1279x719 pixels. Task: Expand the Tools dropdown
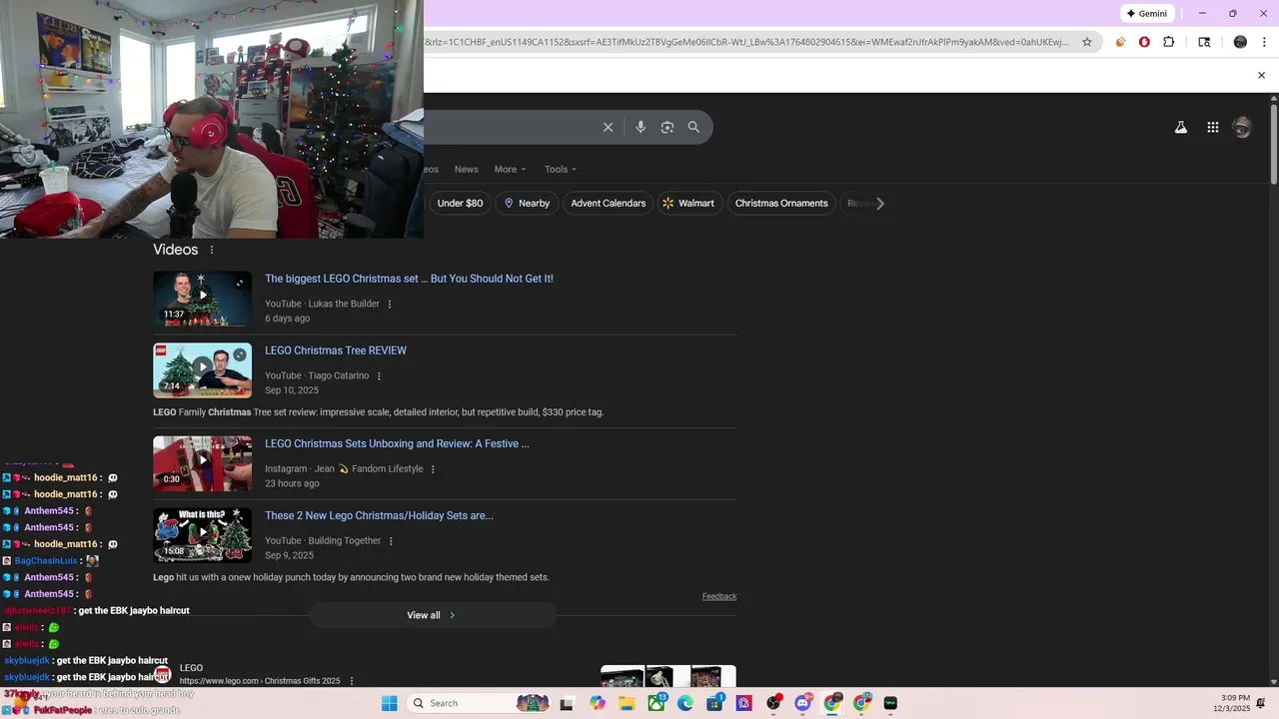561,169
